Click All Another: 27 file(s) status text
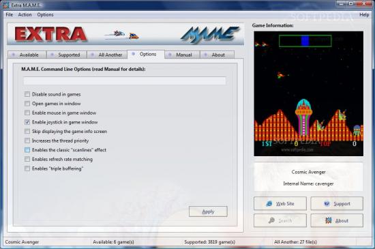375x249 pixels. [295, 242]
